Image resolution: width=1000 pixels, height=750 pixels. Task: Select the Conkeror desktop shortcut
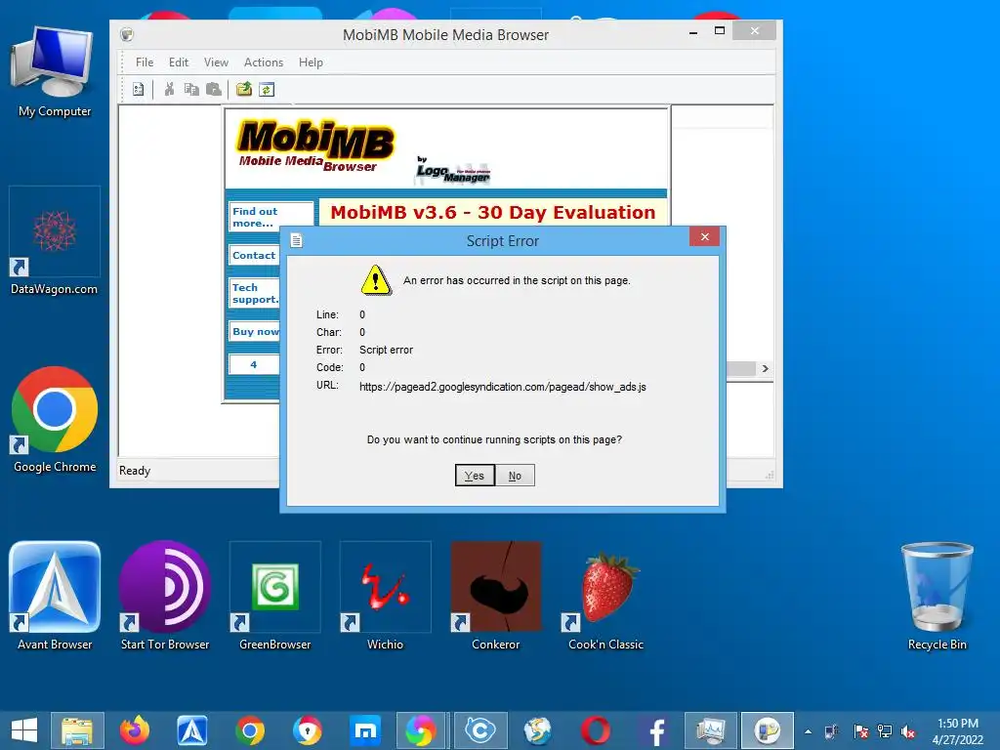click(495, 596)
